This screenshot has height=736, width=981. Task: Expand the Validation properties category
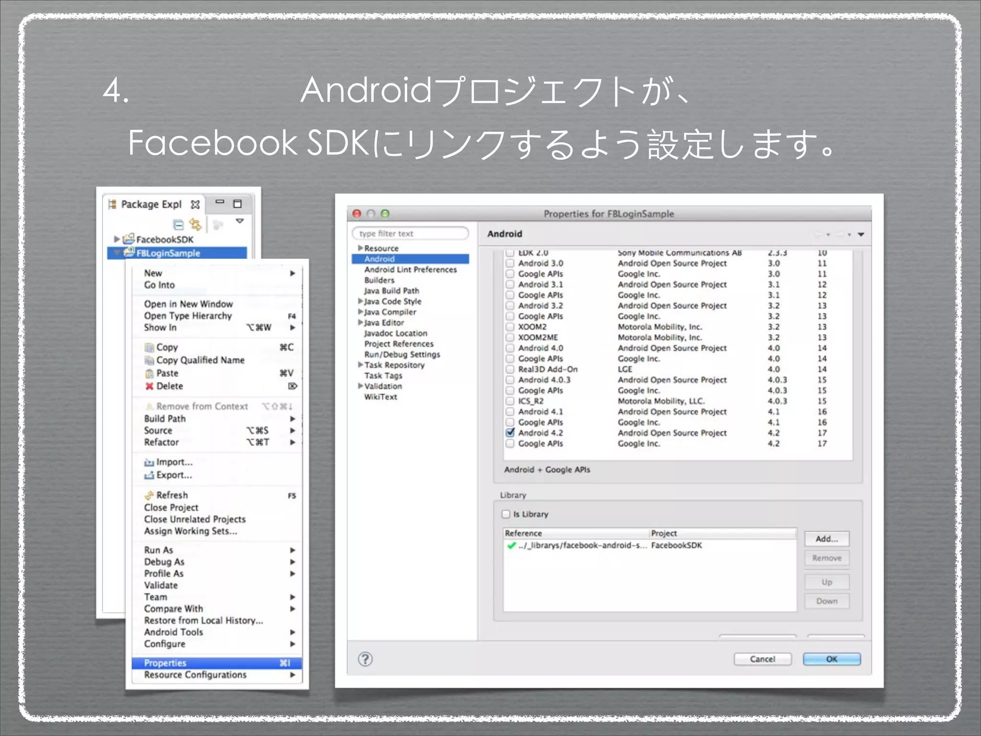tap(360, 386)
